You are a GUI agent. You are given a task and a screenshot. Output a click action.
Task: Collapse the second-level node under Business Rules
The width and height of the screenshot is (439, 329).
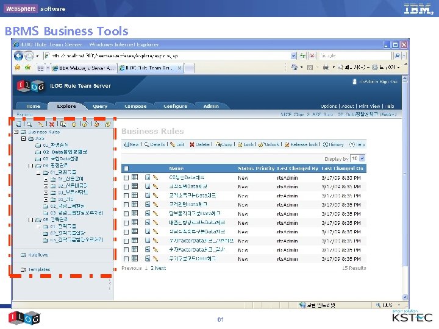click(x=24, y=138)
